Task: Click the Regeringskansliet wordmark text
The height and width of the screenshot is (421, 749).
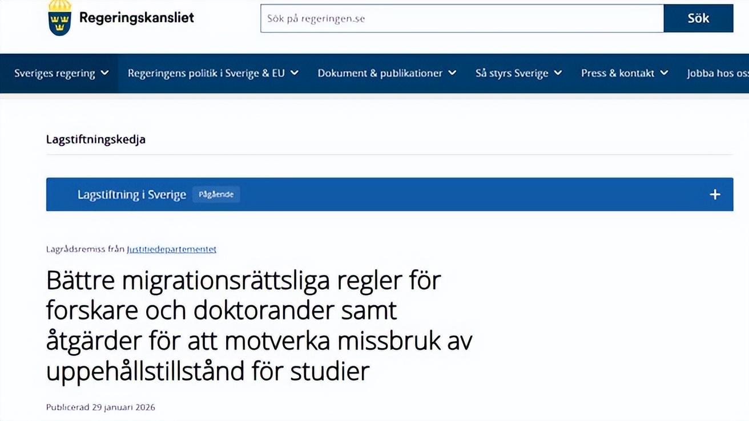Action: [136, 18]
